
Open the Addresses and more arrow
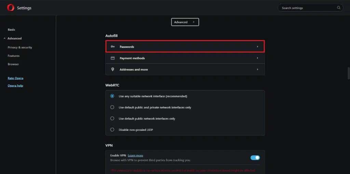click(x=257, y=69)
